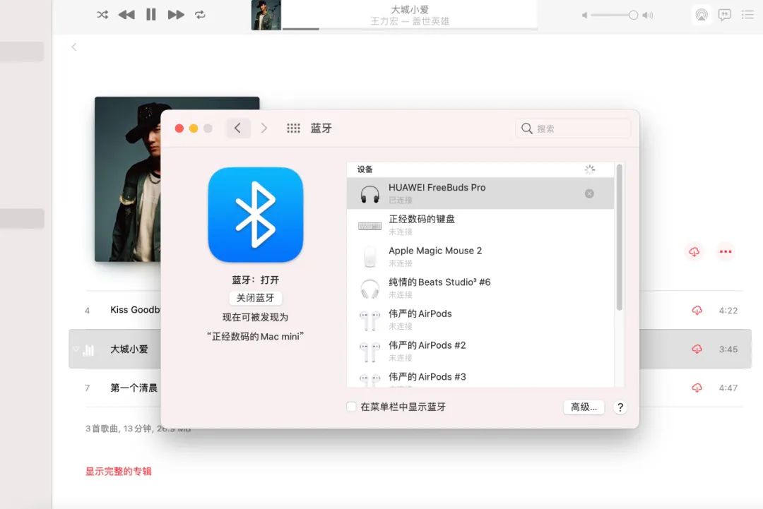Show the lyrics panel
Image resolution: width=763 pixels, height=509 pixels.
(725, 14)
